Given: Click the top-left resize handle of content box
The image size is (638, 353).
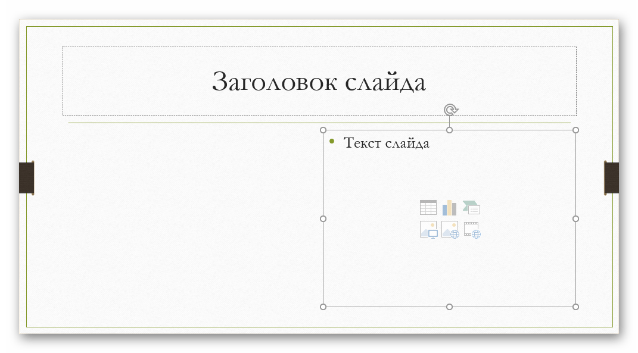Looking at the screenshot, I should click(x=323, y=130).
